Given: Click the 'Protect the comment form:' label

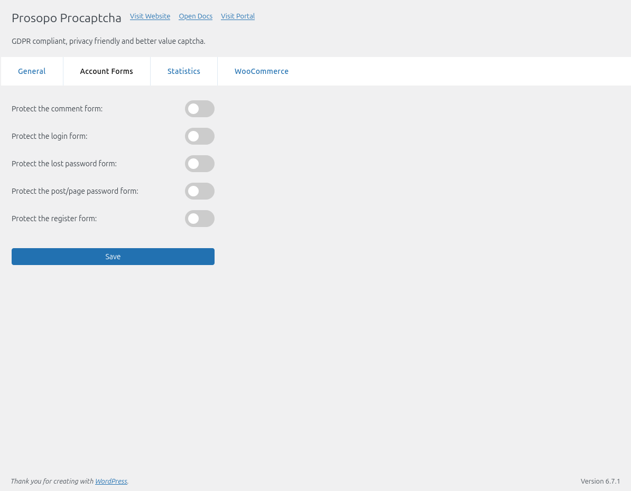Looking at the screenshot, I should 57,109.
